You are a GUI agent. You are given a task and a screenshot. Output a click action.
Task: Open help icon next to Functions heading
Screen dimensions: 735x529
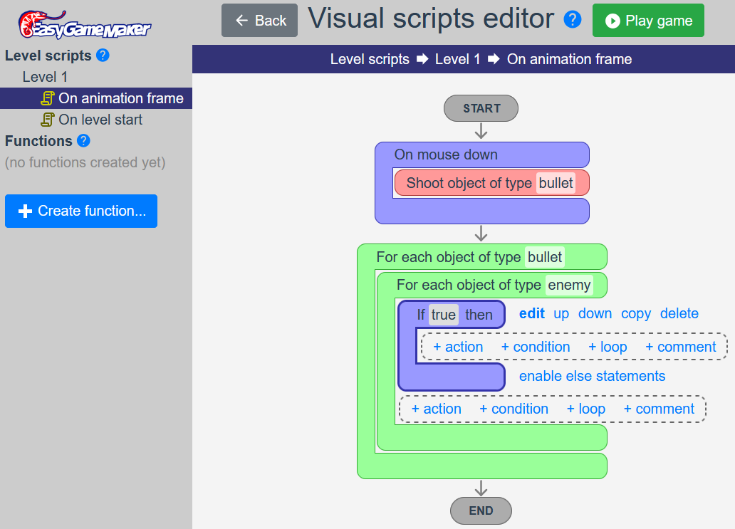tap(83, 140)
